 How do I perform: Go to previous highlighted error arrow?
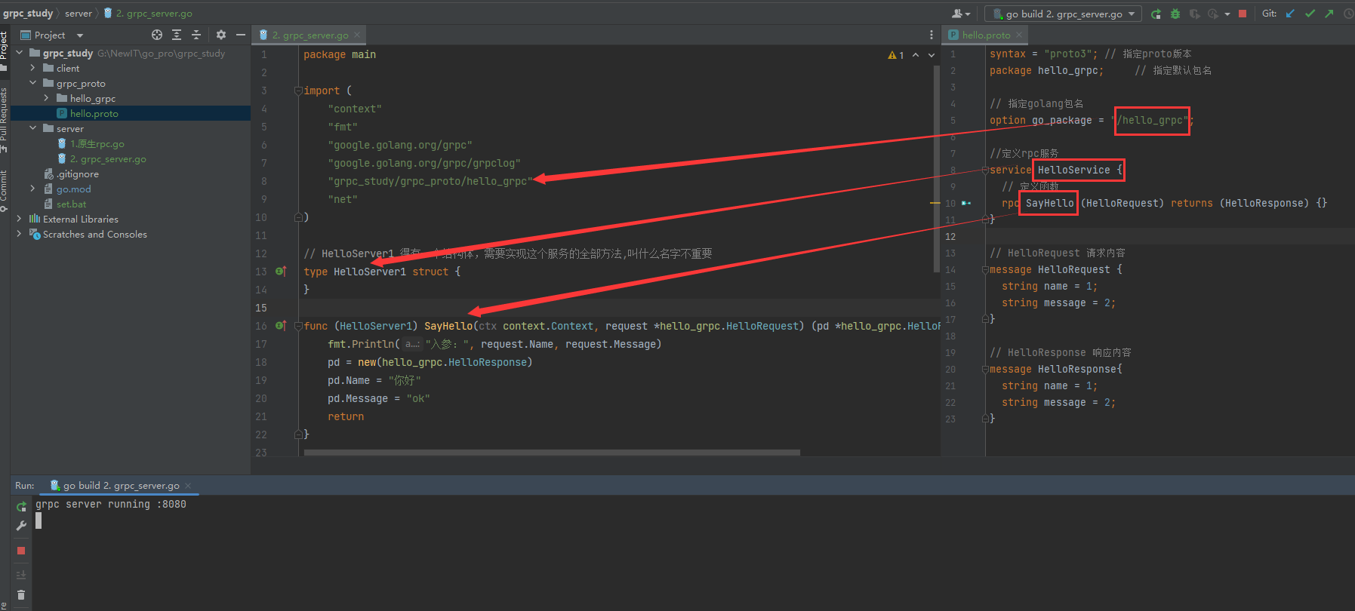(x=916, y=55)
